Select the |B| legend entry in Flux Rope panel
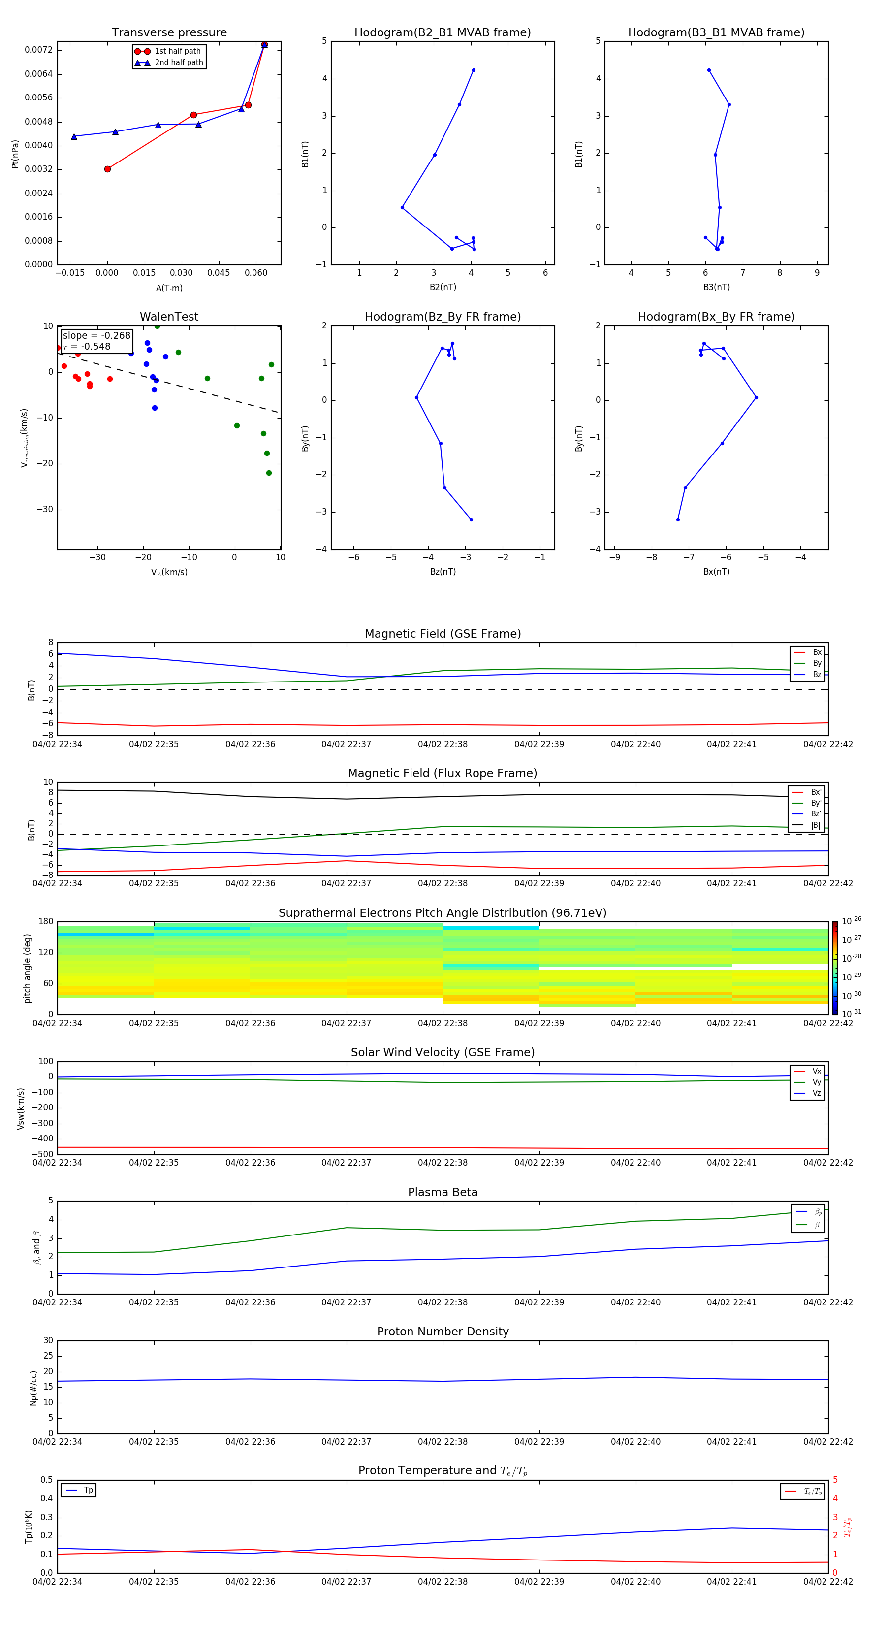 [807, 825]
